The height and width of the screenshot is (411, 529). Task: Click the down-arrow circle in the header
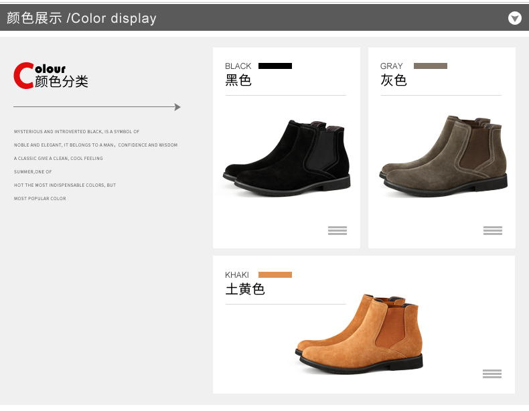click(514, 18)
